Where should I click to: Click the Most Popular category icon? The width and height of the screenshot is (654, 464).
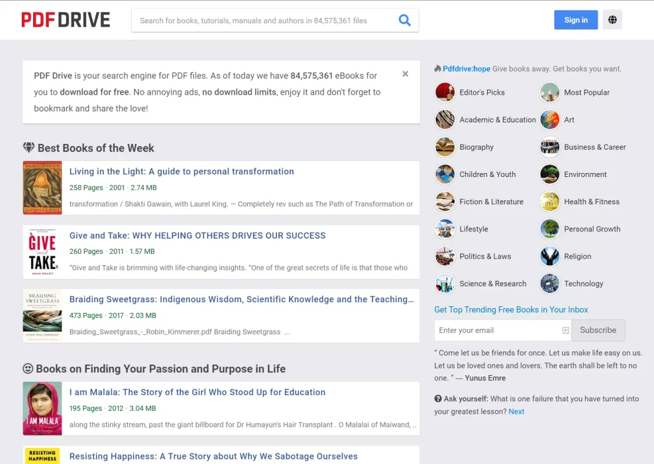tap(550, 92)
